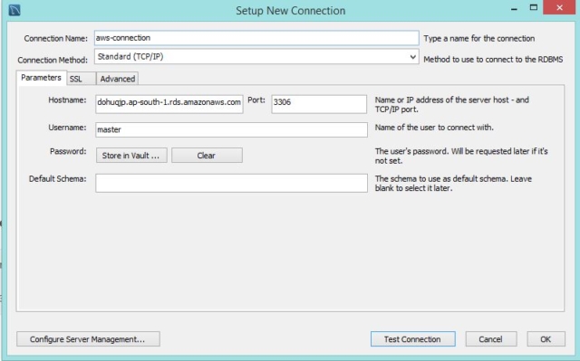Screen dimensions: 580x361
Task: Click the Setup New Connection title text
Action: (x=290, y=11)
